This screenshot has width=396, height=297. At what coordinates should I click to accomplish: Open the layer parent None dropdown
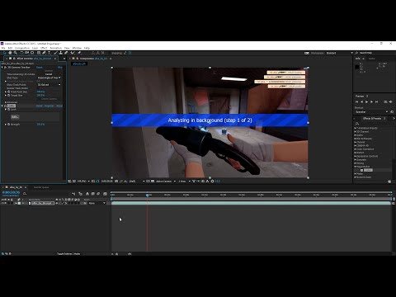[x=97, y=203]
